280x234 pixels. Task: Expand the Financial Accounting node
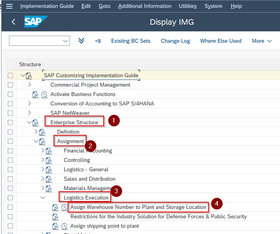pos(43,151)
